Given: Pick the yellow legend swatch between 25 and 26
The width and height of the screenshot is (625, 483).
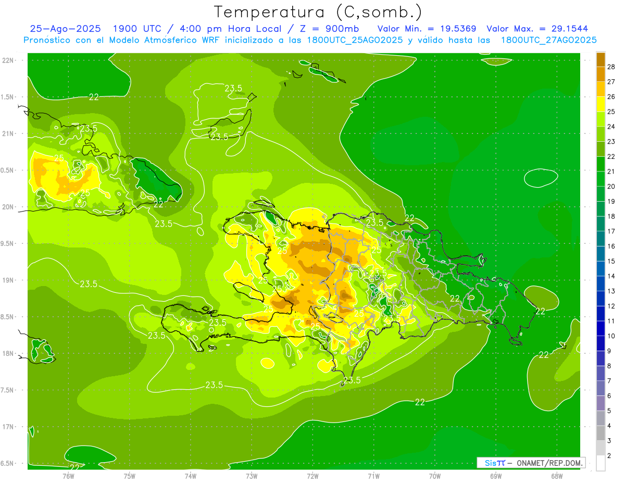Looking at the screenshot, I should tap(601, 104).
